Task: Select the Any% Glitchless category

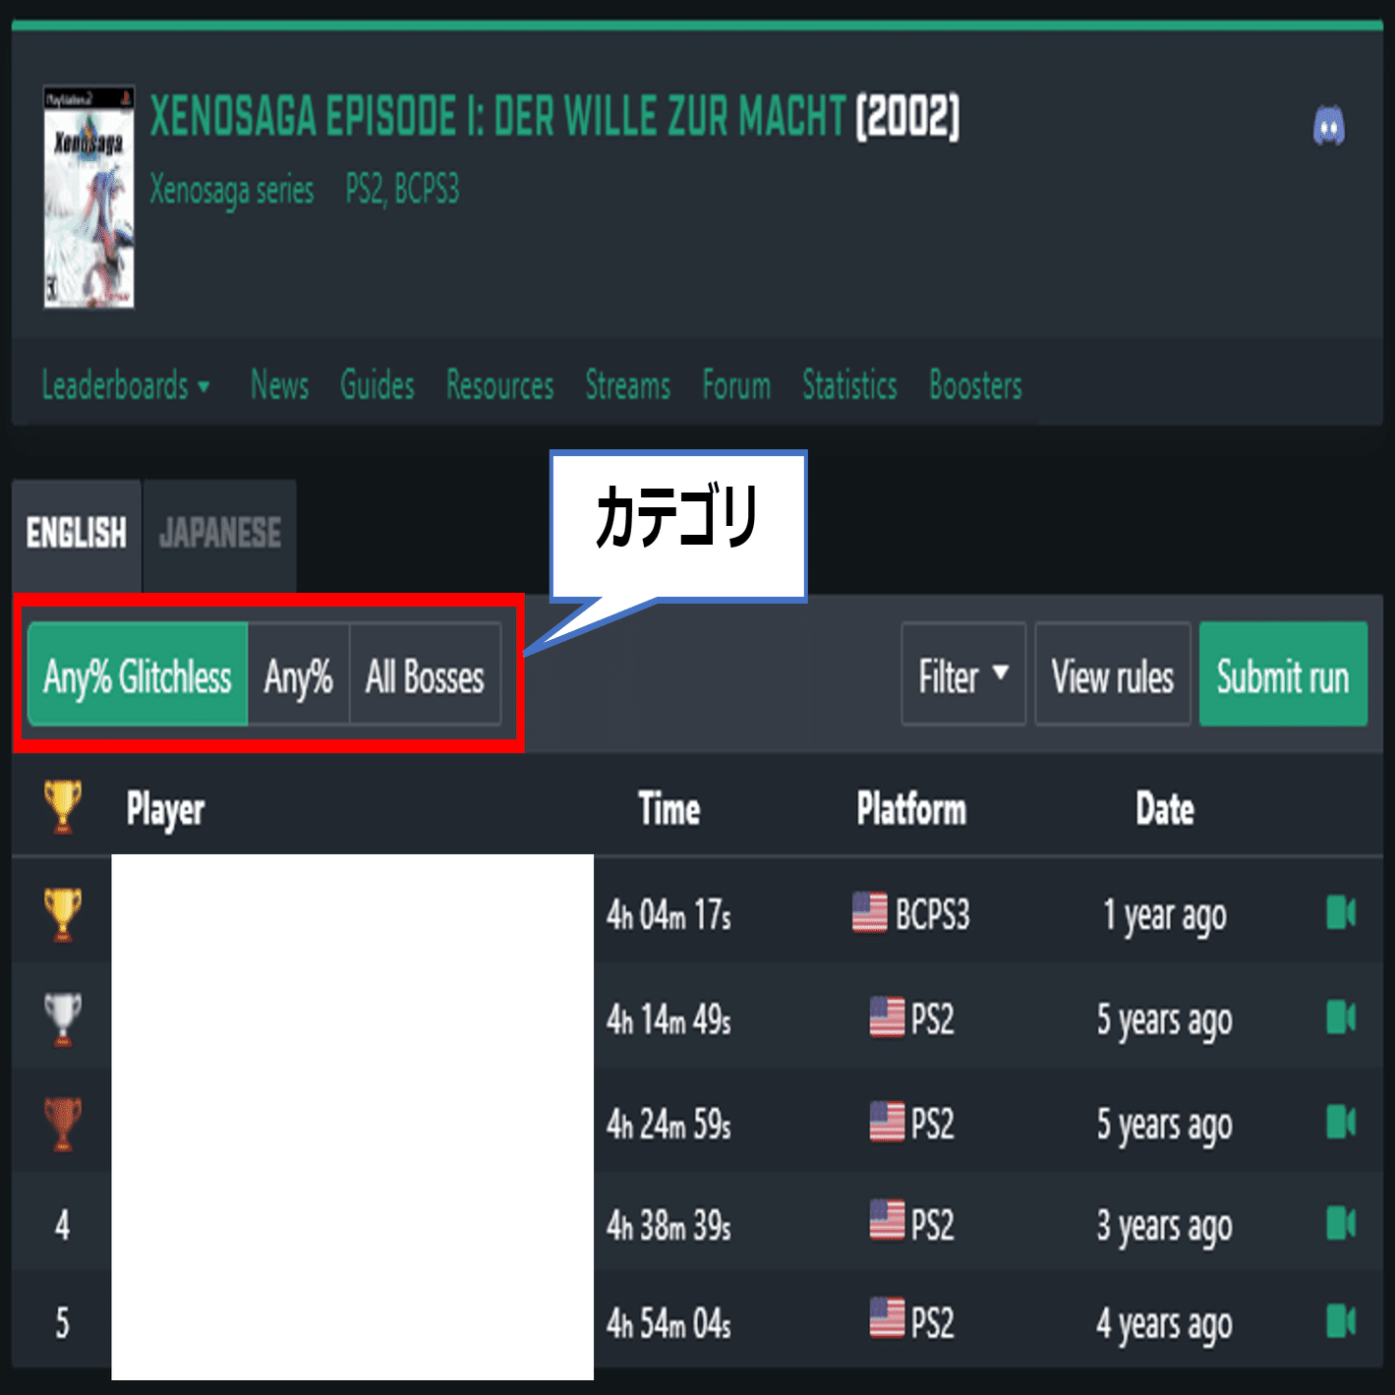Action: pyautogui.click(x=138, y=675)
